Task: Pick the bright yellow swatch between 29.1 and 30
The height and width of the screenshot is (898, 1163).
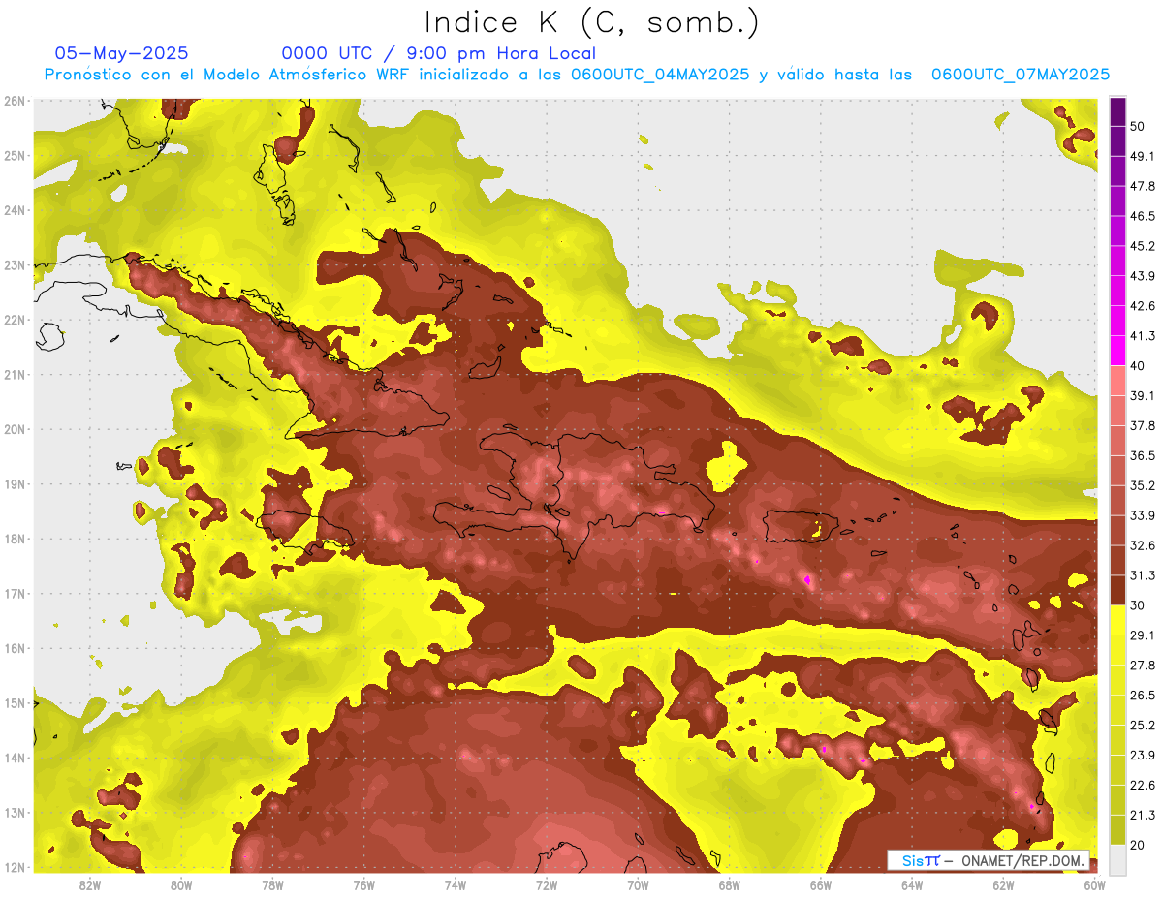Action: point(1117,621)
